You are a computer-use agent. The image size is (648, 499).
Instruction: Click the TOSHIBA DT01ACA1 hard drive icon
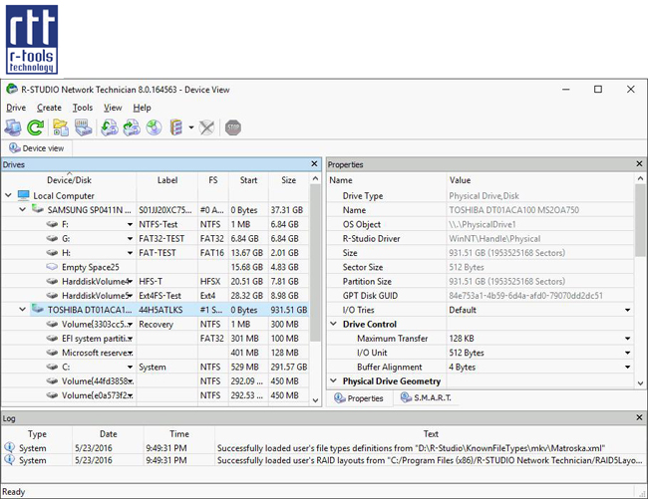tap(38, 309)
